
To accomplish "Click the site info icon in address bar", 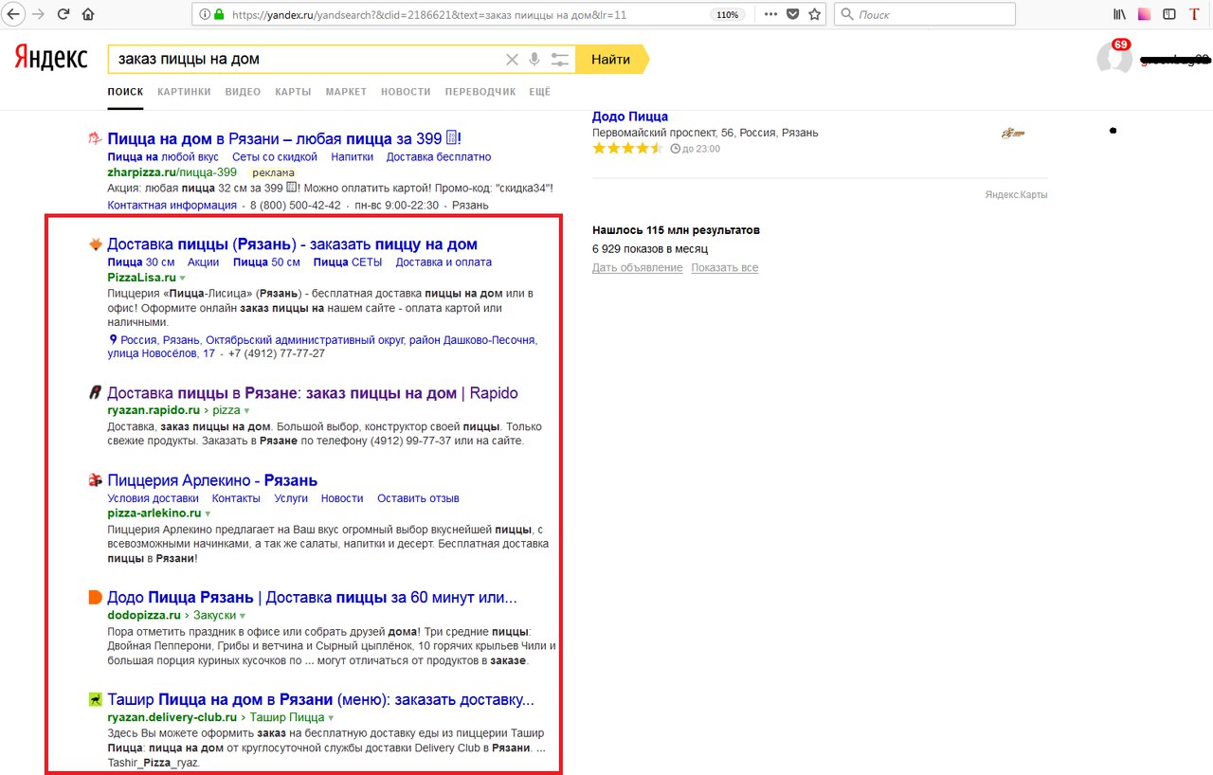I will point(204,15).
